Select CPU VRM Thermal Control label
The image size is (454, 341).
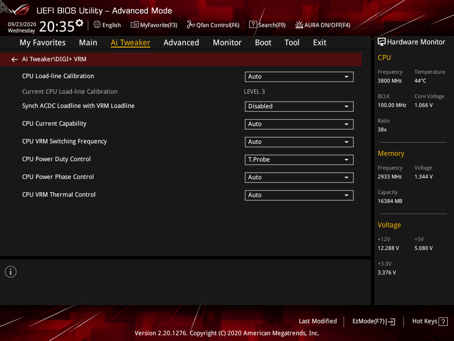pos(59,194)
